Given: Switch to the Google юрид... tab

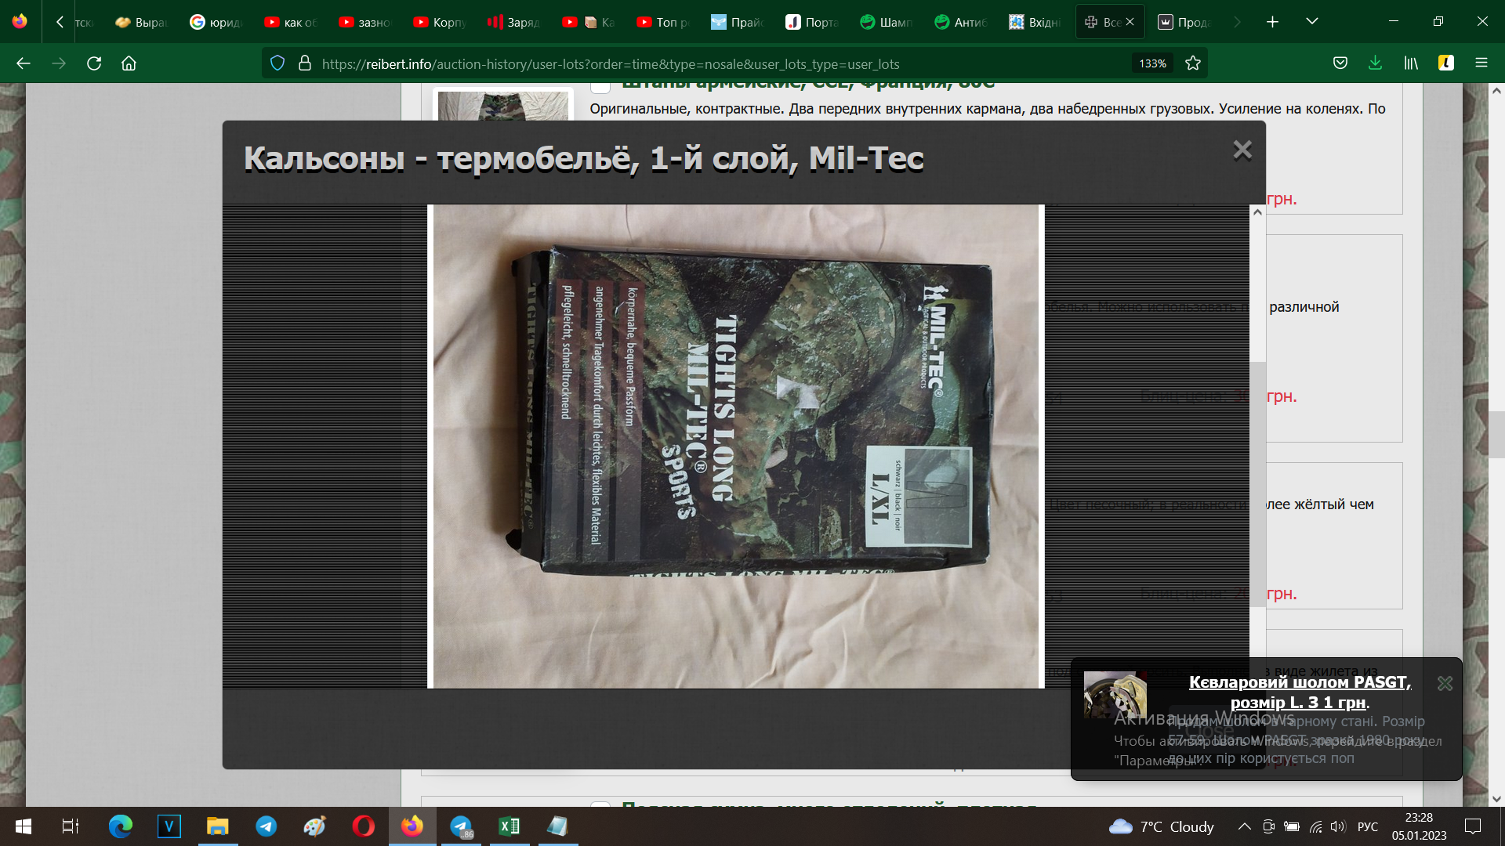Looking at the screenshot, I should pyautogui.click(x=216, y=22).
